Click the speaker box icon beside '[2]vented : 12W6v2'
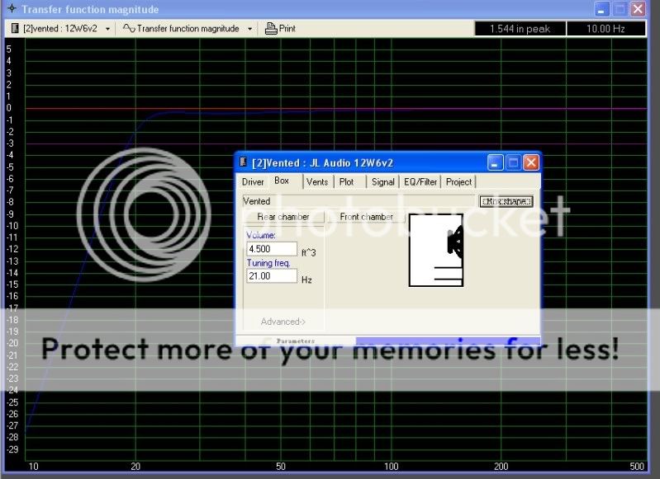The image size is (660, 479). [15, 28]
